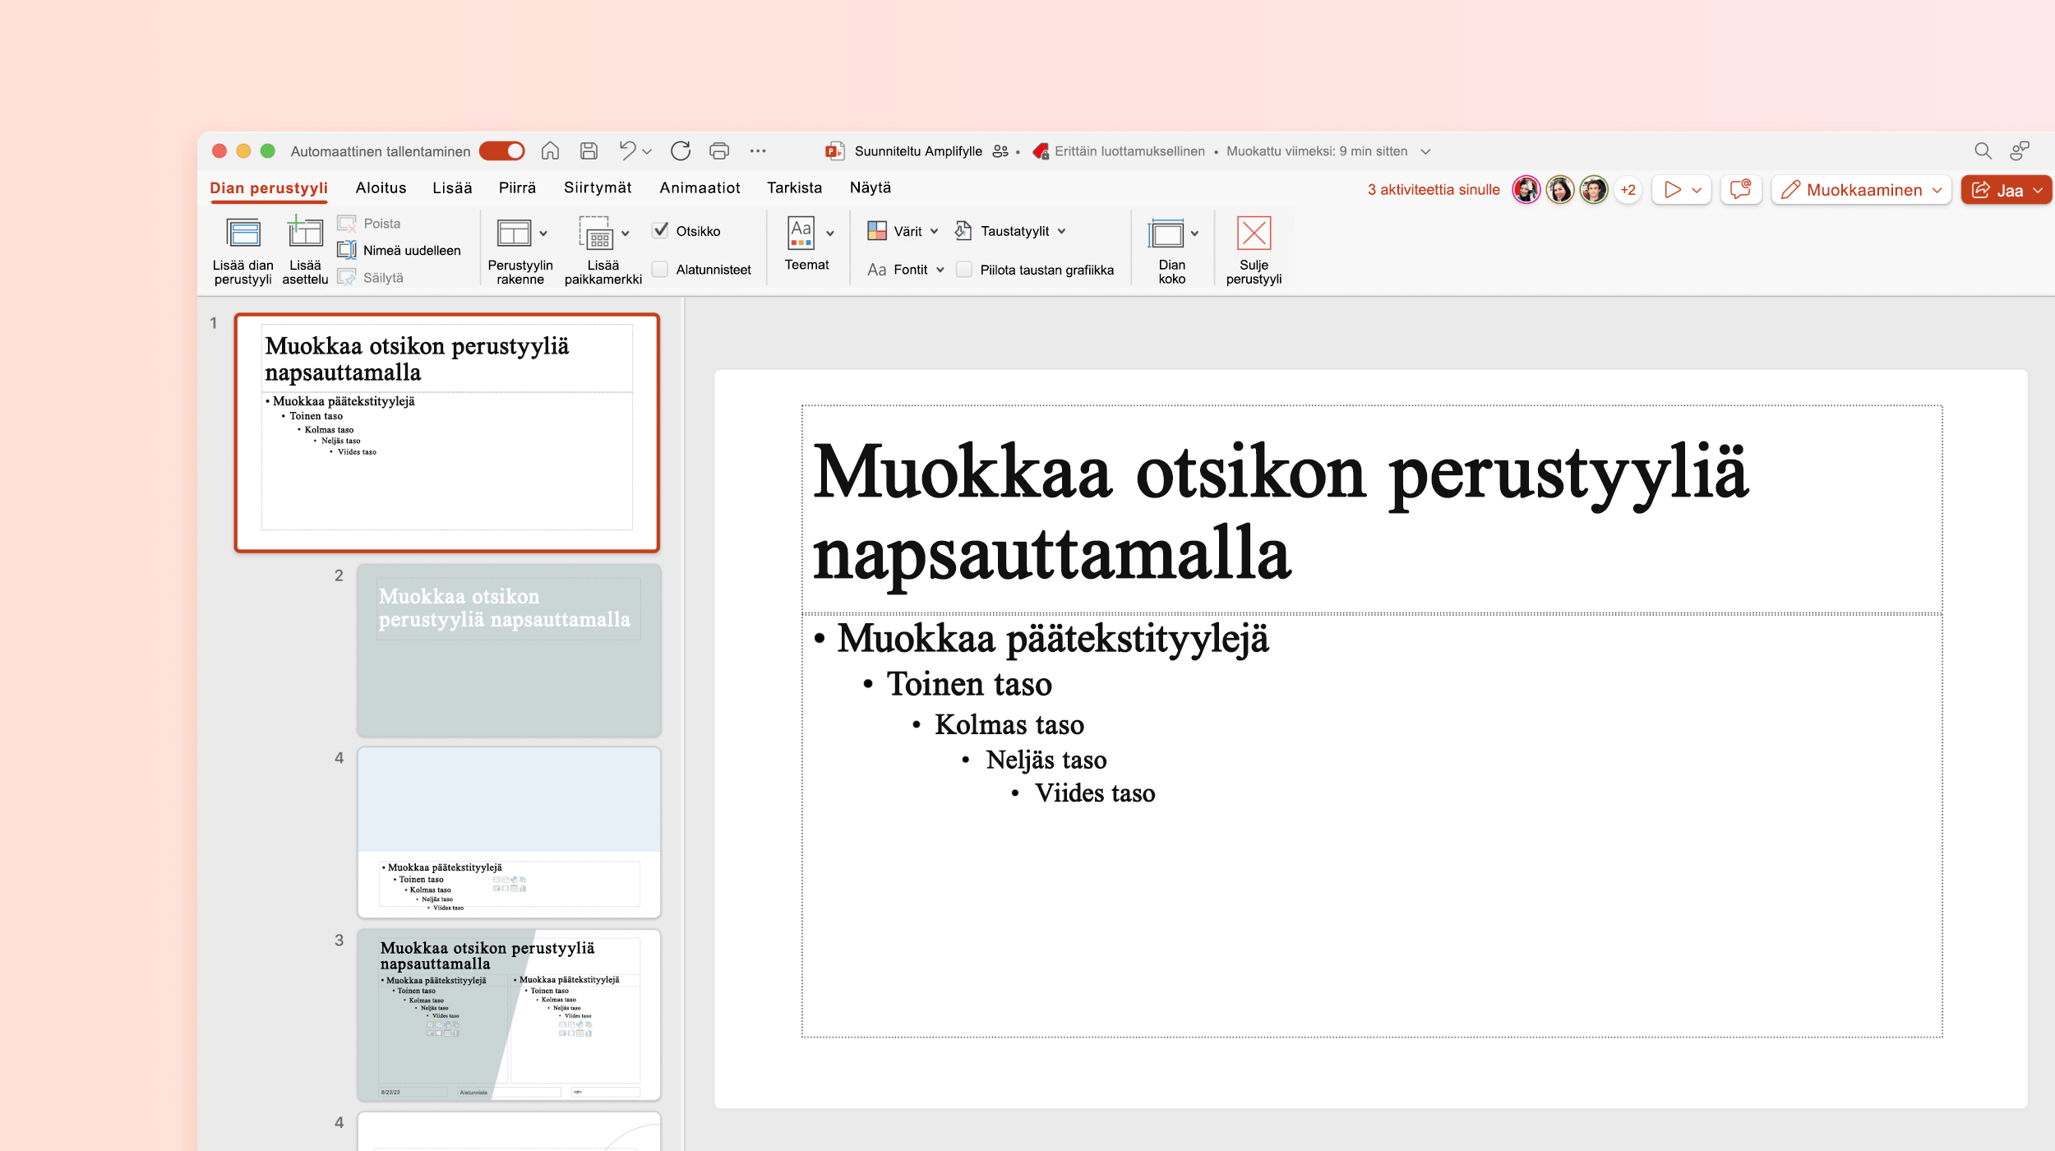This screenshot has width=2055, height=1151.
Task: Open the Näytä tab
Action: point(870,187)
